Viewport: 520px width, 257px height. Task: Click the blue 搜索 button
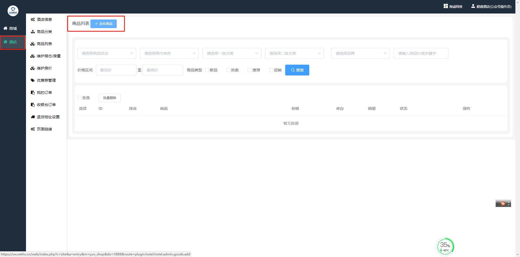tap(297, 70)
